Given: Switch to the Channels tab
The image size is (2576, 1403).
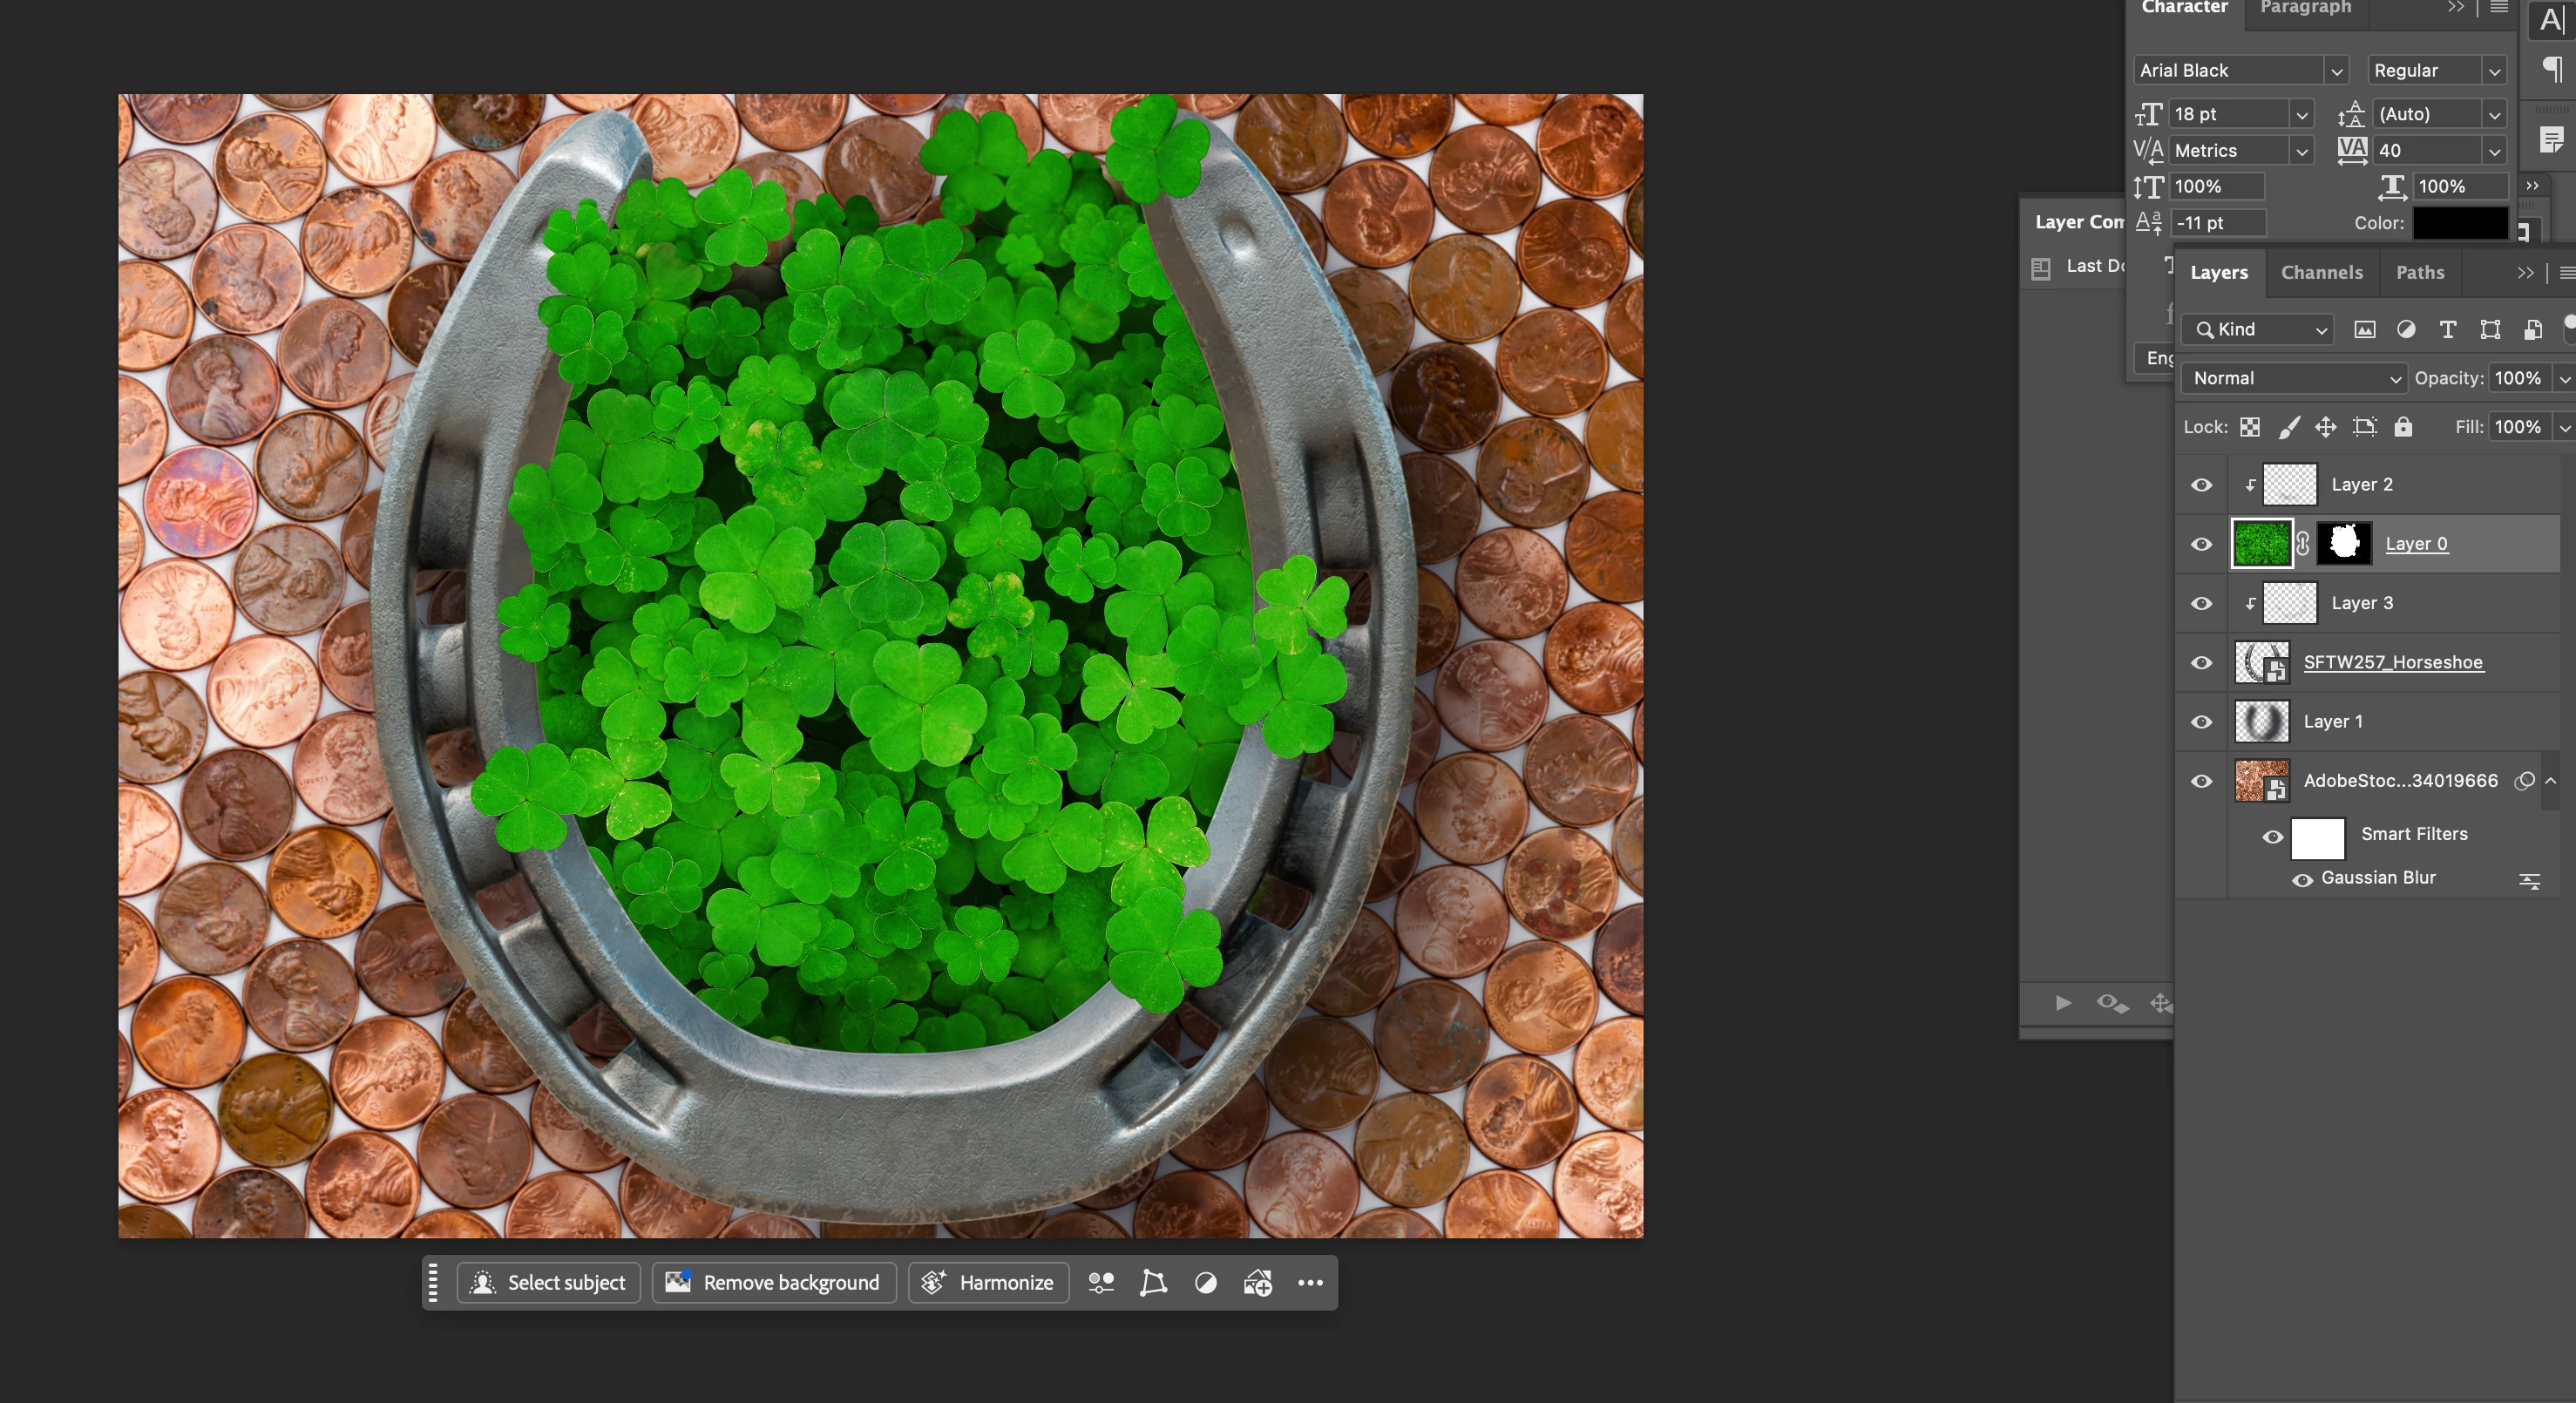Looking at the screenshot, I should [x=2321, y=272].
